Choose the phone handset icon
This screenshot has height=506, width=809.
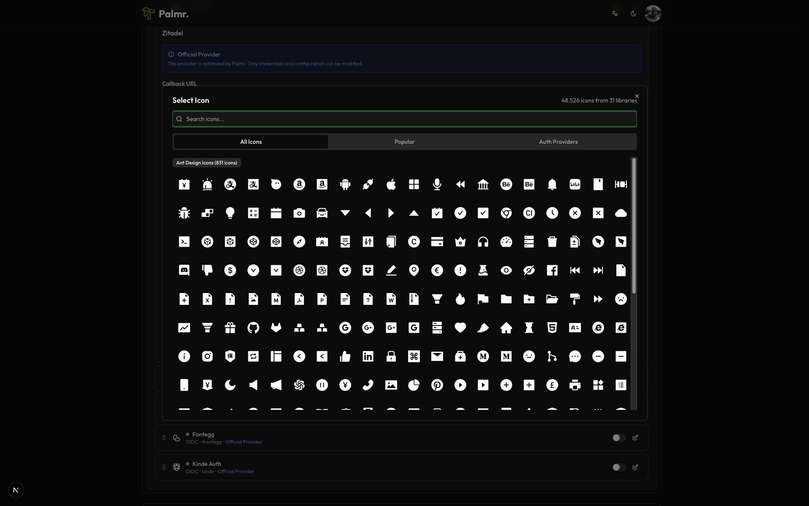[x=368, y=385]
